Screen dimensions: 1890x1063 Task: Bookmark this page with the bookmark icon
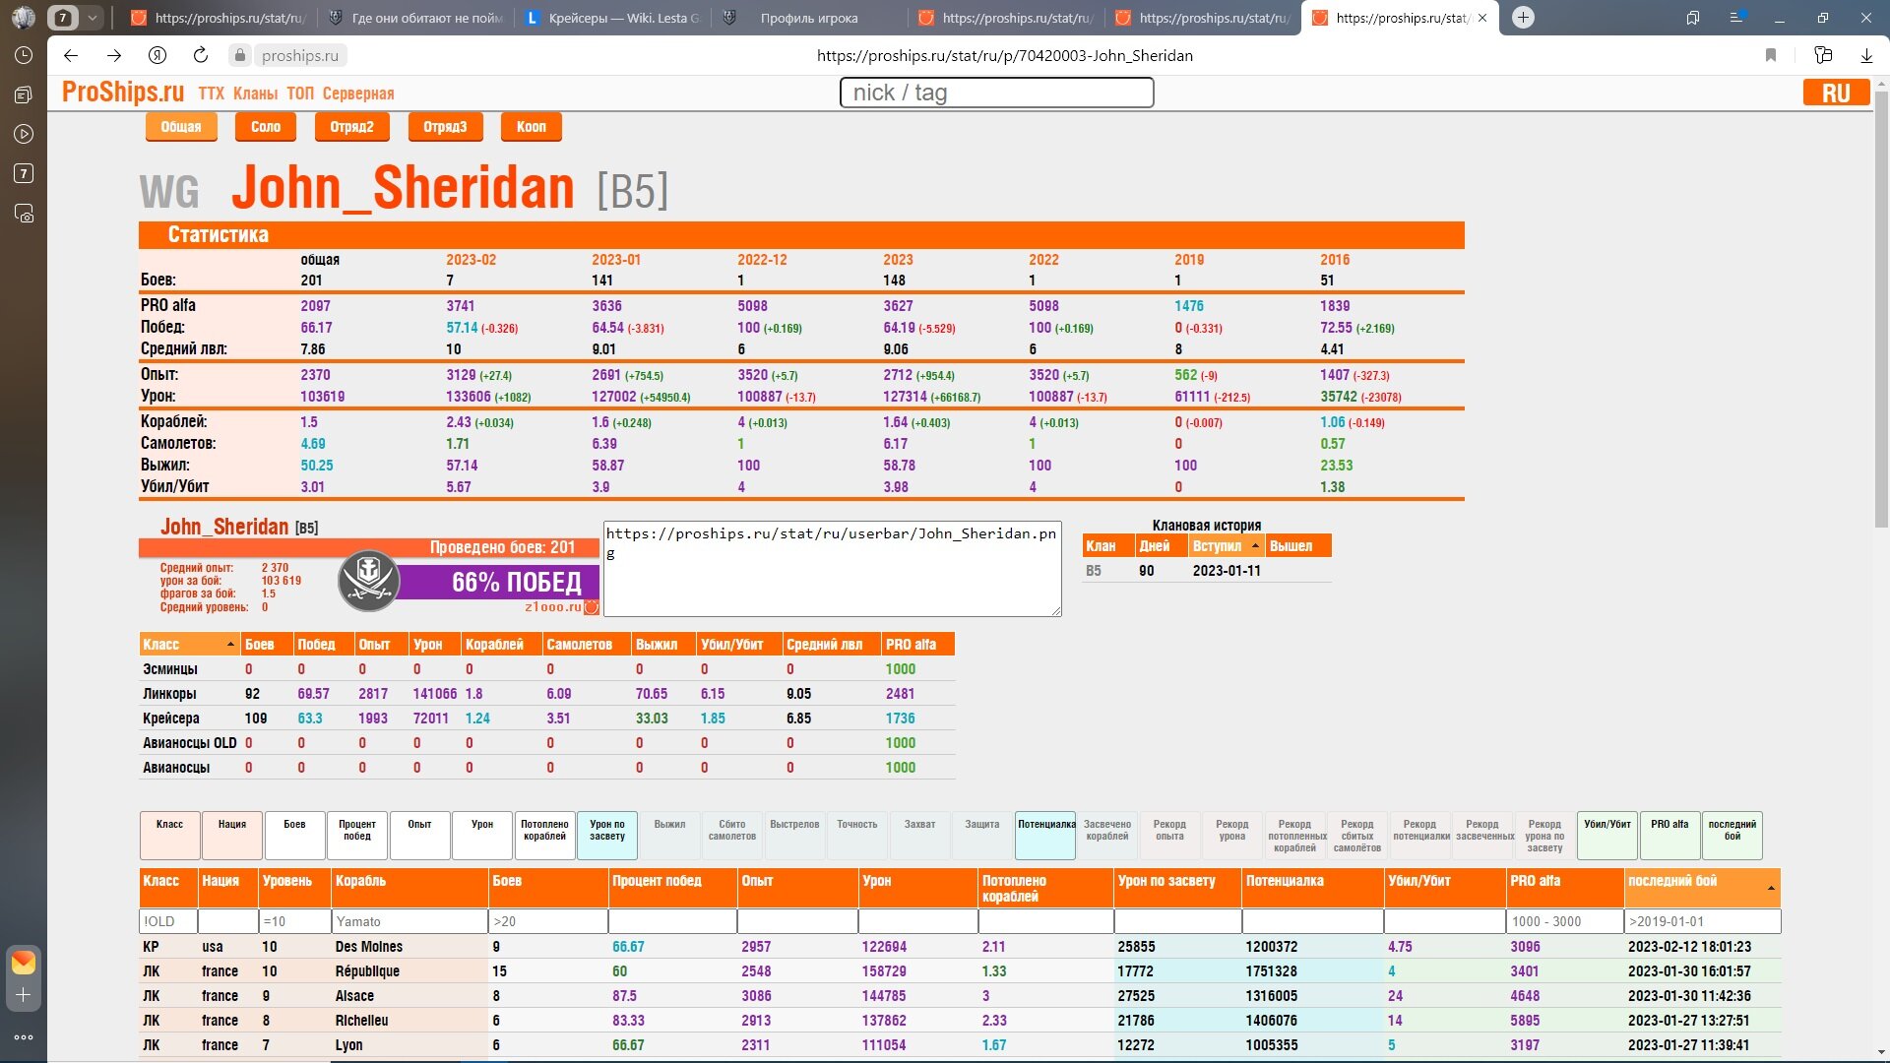[1771, 56]
